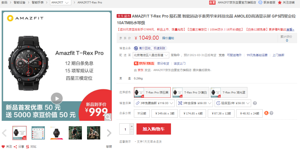
Task: Add product with 加入购物车 button
Action: tap(154, 129)
